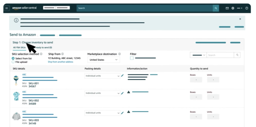
Task: Click info icon next to Marketplace destination
Action: 119,54
